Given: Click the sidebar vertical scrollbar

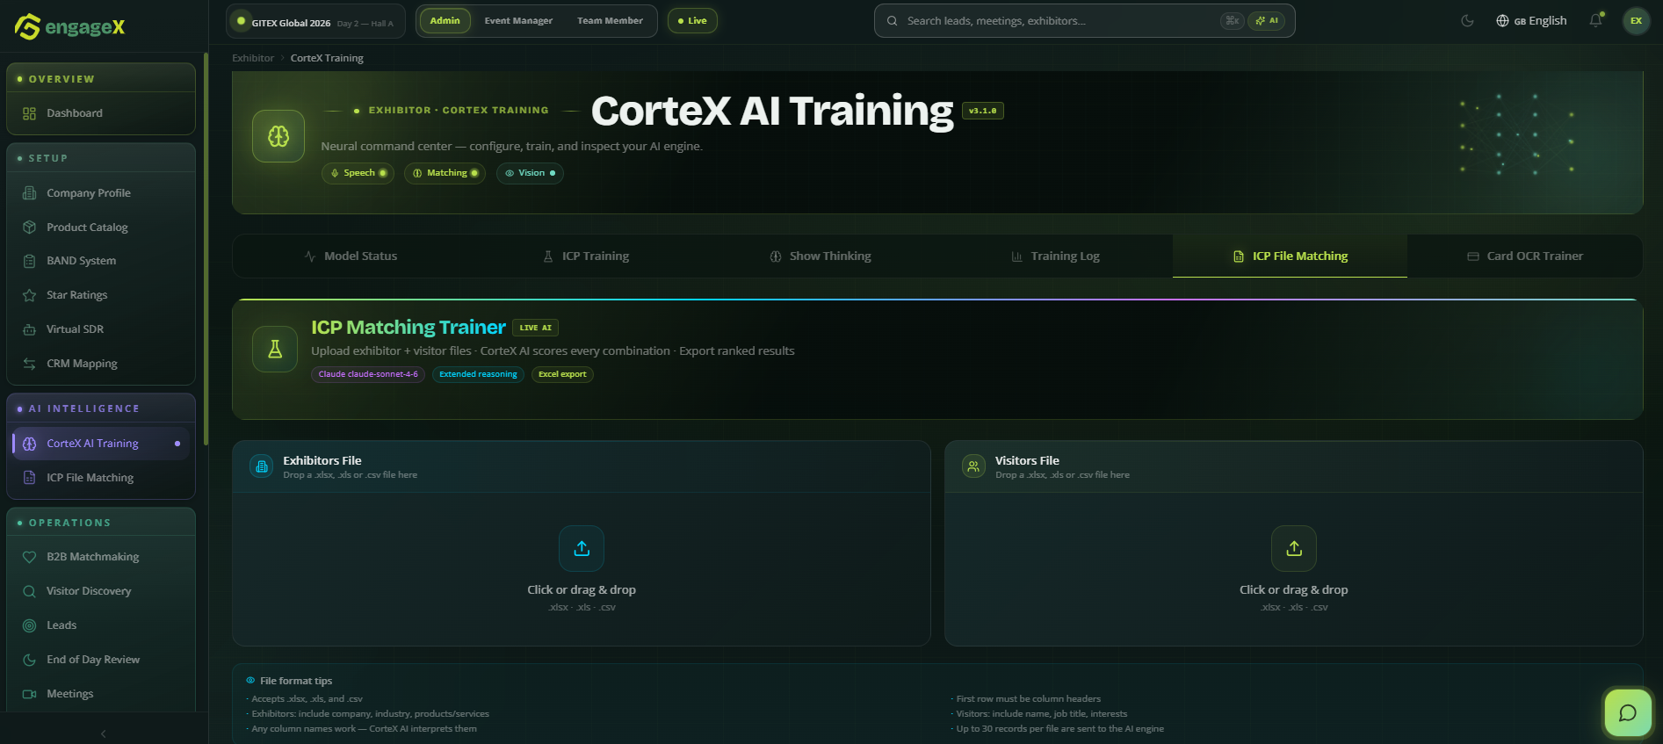Looking at the screenshot, I should coord(206,250).
